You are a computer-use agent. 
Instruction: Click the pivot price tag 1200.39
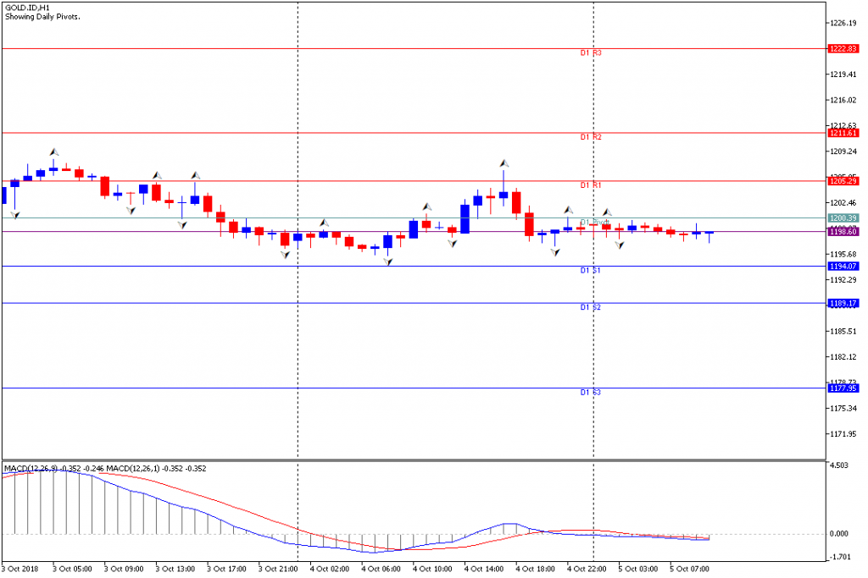(843, 218)
